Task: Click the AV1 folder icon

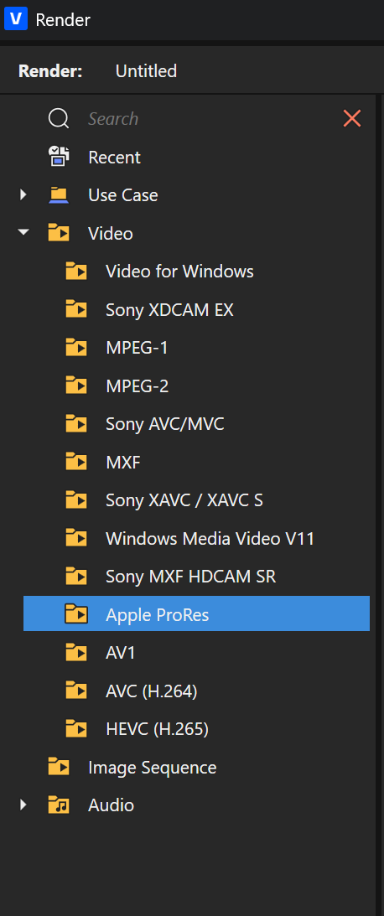Action: click(76, 652)
